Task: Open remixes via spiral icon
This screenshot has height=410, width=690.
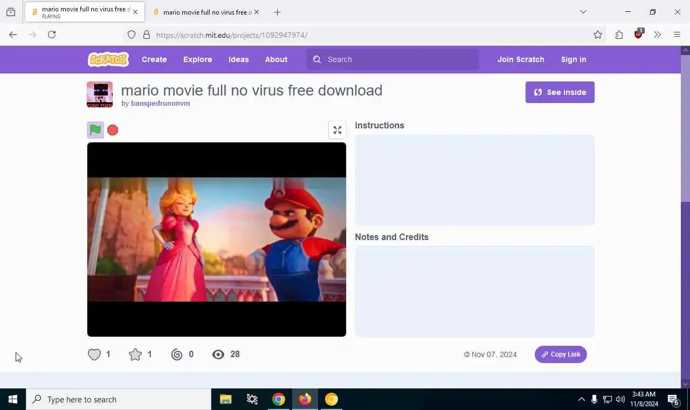Action: [177, 354]
